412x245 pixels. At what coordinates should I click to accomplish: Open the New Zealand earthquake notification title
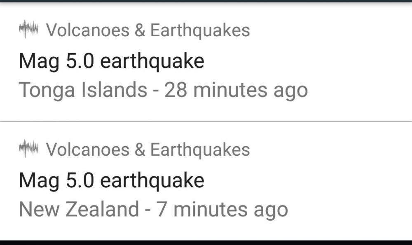(111, 180)
